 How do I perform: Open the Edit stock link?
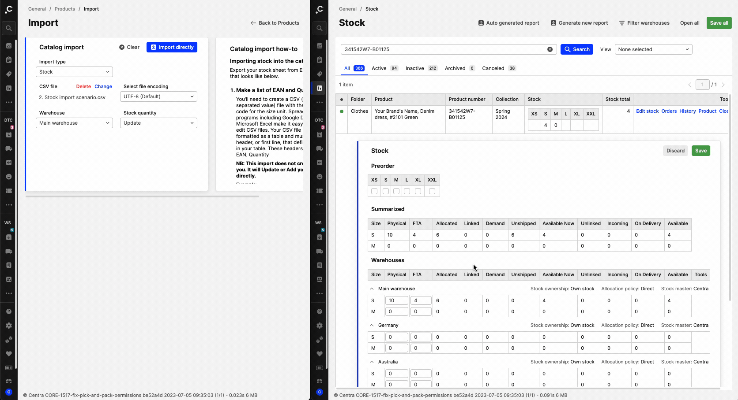(647, 111)
